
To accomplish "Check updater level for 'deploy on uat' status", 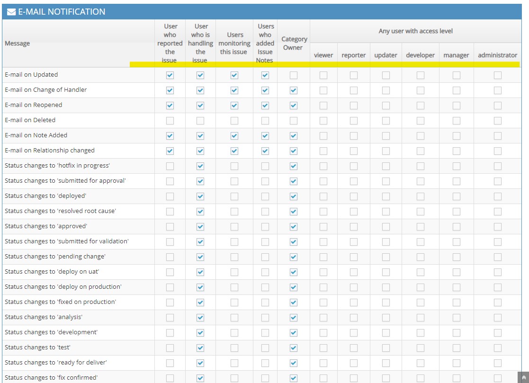I will click(x=386, y=272).
